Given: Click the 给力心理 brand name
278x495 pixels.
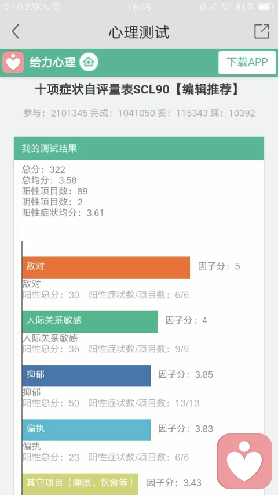Looking at the screenshot, I should [x=53, y=63].
